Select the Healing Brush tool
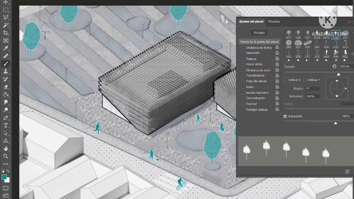 click(6, 56)
